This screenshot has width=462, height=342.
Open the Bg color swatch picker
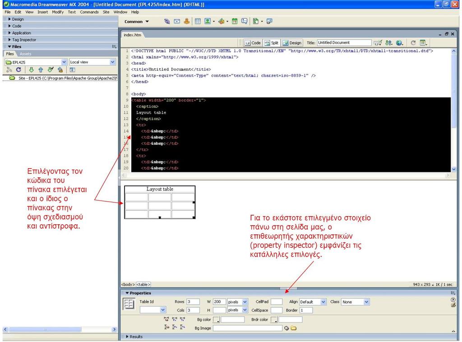tap(216, 320)
